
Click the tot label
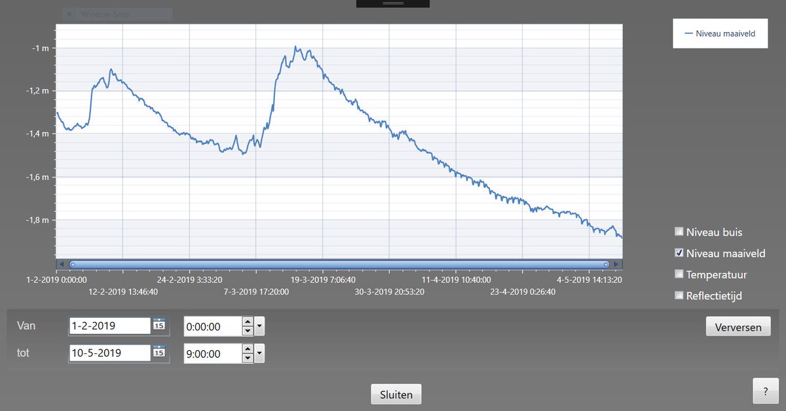coord(23,353)
